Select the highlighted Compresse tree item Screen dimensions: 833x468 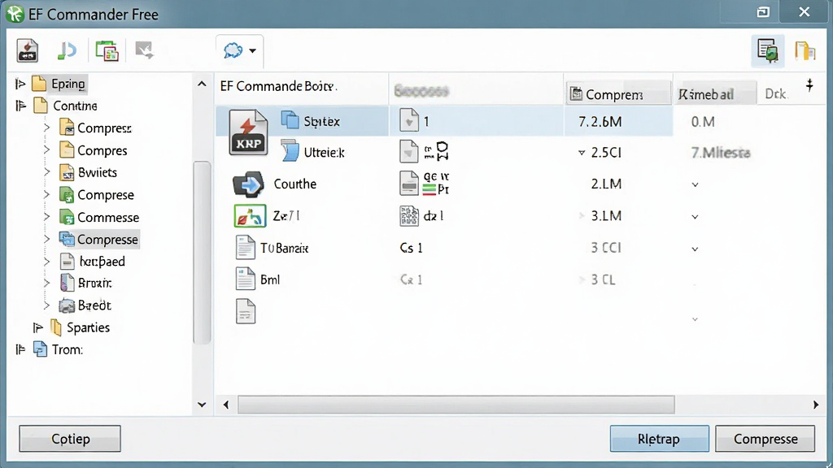click(x=107, y=240)
